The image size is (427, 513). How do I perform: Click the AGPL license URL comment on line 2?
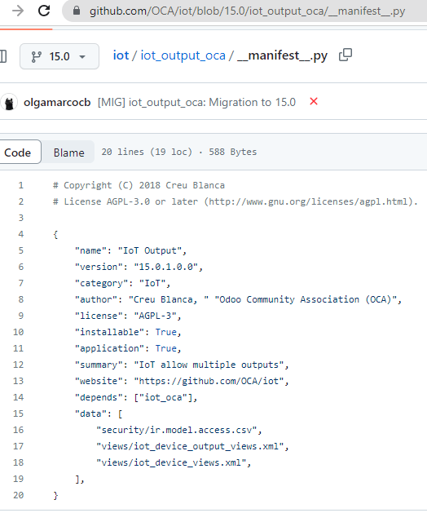tap(236, 201)
